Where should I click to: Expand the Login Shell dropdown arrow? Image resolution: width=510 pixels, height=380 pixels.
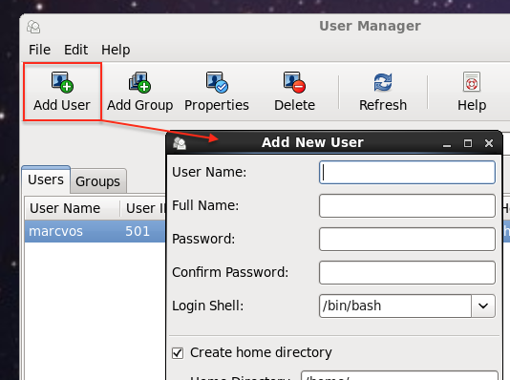[483, 306]
